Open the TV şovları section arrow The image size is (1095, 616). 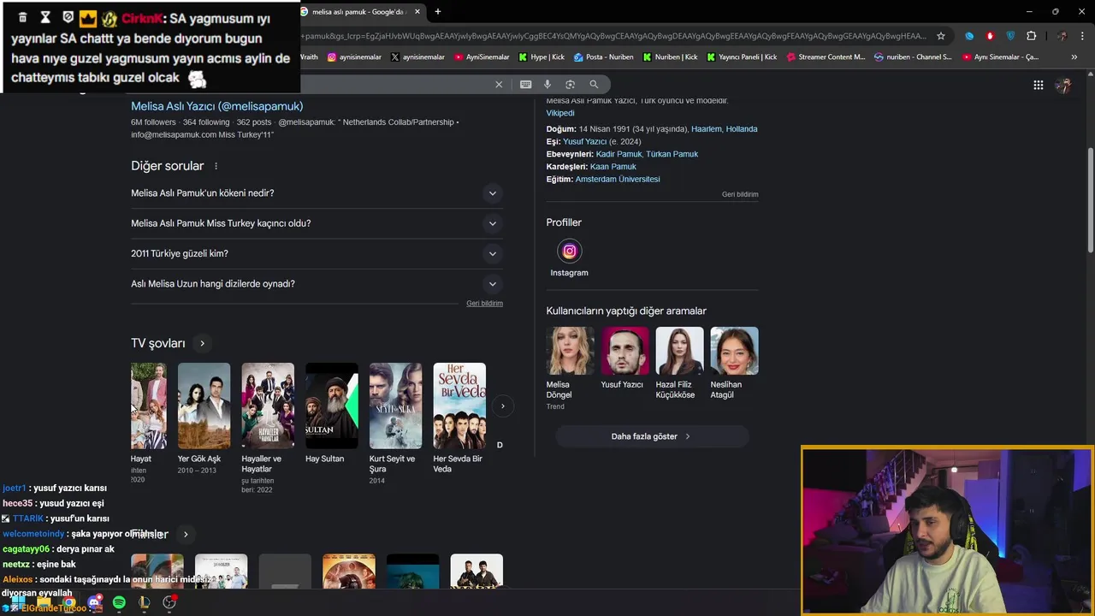pos(202,343)
